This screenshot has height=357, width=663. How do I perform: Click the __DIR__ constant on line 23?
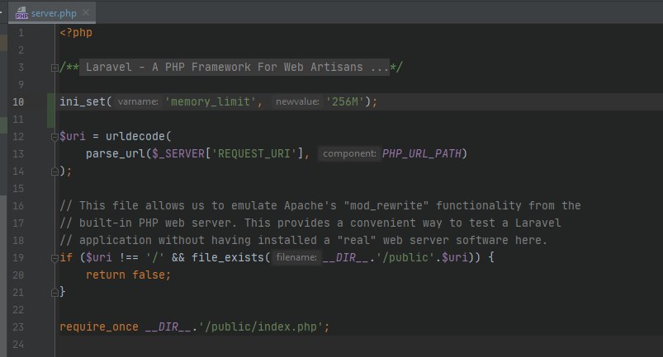click(168, 326)
